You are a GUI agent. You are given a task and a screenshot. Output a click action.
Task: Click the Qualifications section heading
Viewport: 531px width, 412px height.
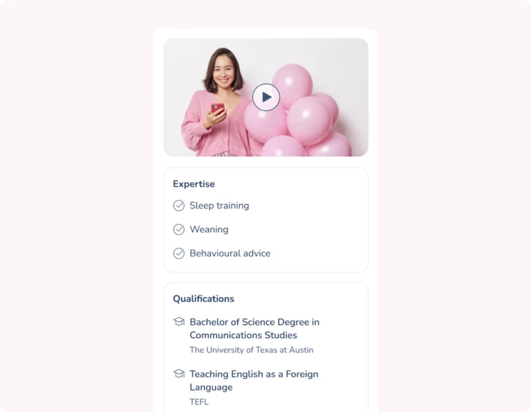[203, 299]
